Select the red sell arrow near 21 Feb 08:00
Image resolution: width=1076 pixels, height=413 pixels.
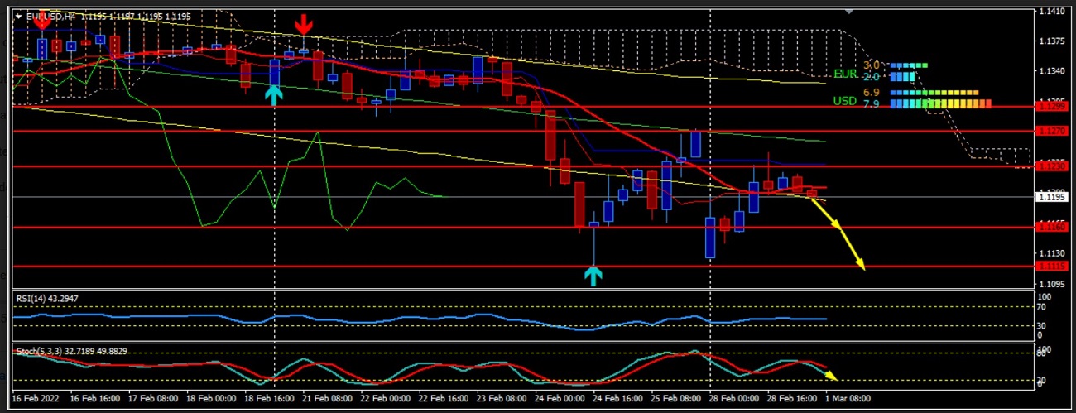(305, 24)
